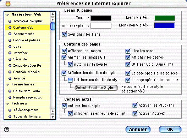Image resolution: width=187 pixels, height=138 pixels.
Task: Confirm with the OK button
Action: 170,129
